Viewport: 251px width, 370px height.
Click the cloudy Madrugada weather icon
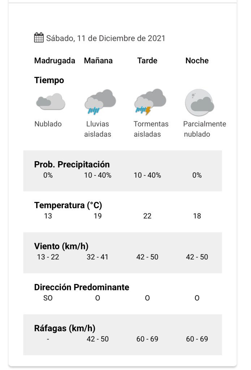(x=51, y=102)
